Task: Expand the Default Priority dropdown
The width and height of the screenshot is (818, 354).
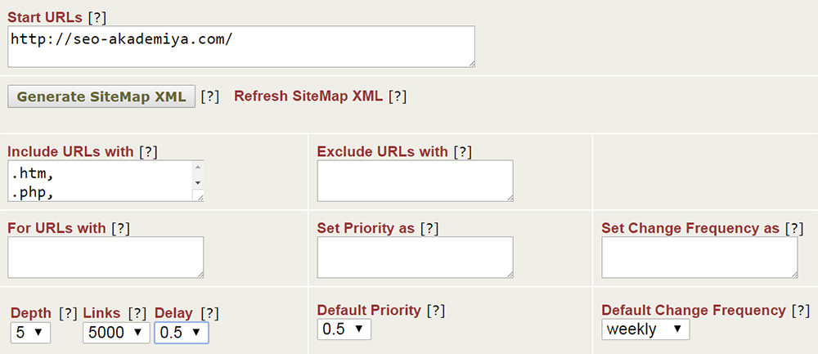Action: (344, 329)
